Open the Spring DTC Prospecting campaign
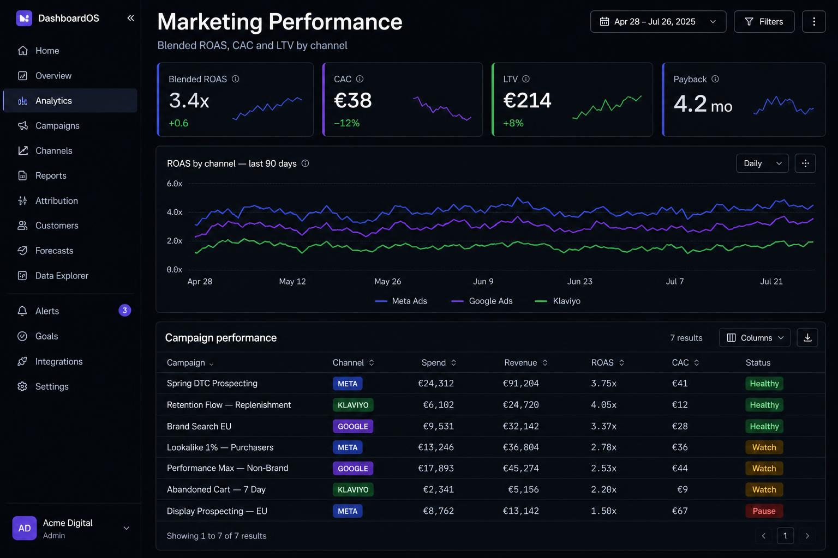Screen dimensions: 838x558 pyautogui.click(x=212, y=384)
